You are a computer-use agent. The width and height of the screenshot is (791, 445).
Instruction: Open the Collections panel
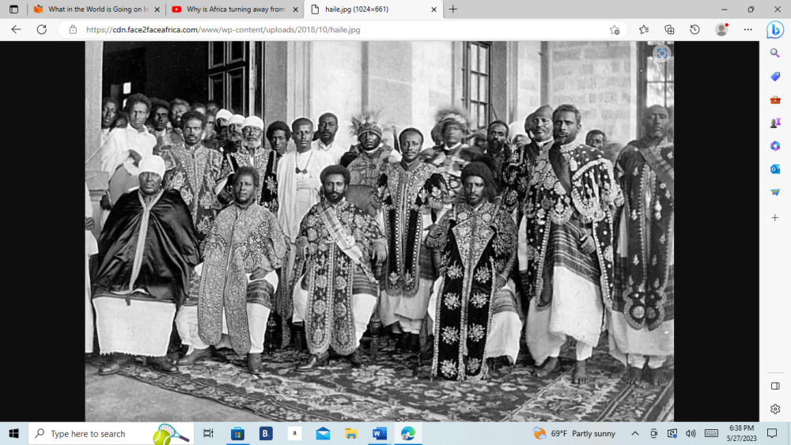(x=669, y=29)
